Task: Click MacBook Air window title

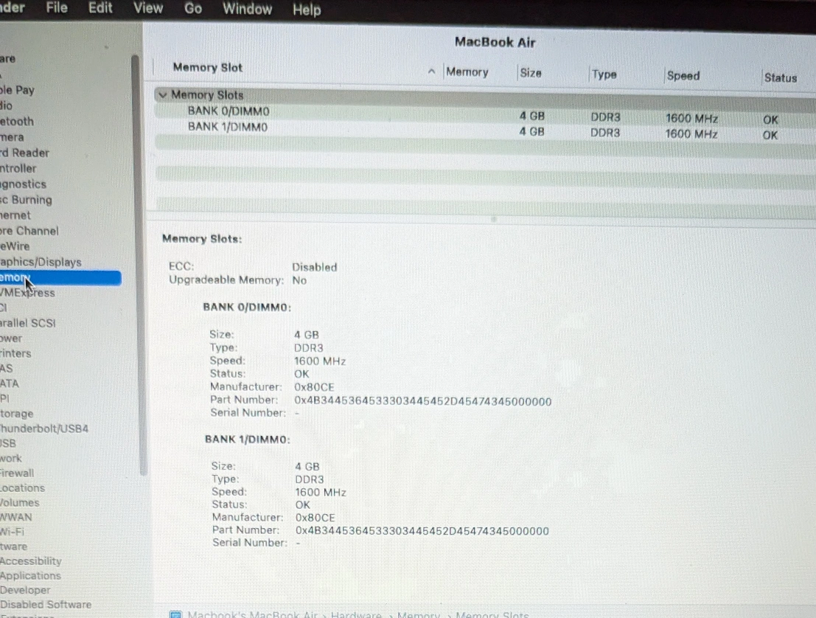Action: pyautogui.click(x=495, y=42)
